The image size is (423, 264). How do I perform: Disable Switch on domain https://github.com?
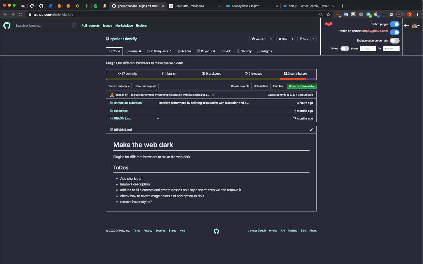point(395,32)
